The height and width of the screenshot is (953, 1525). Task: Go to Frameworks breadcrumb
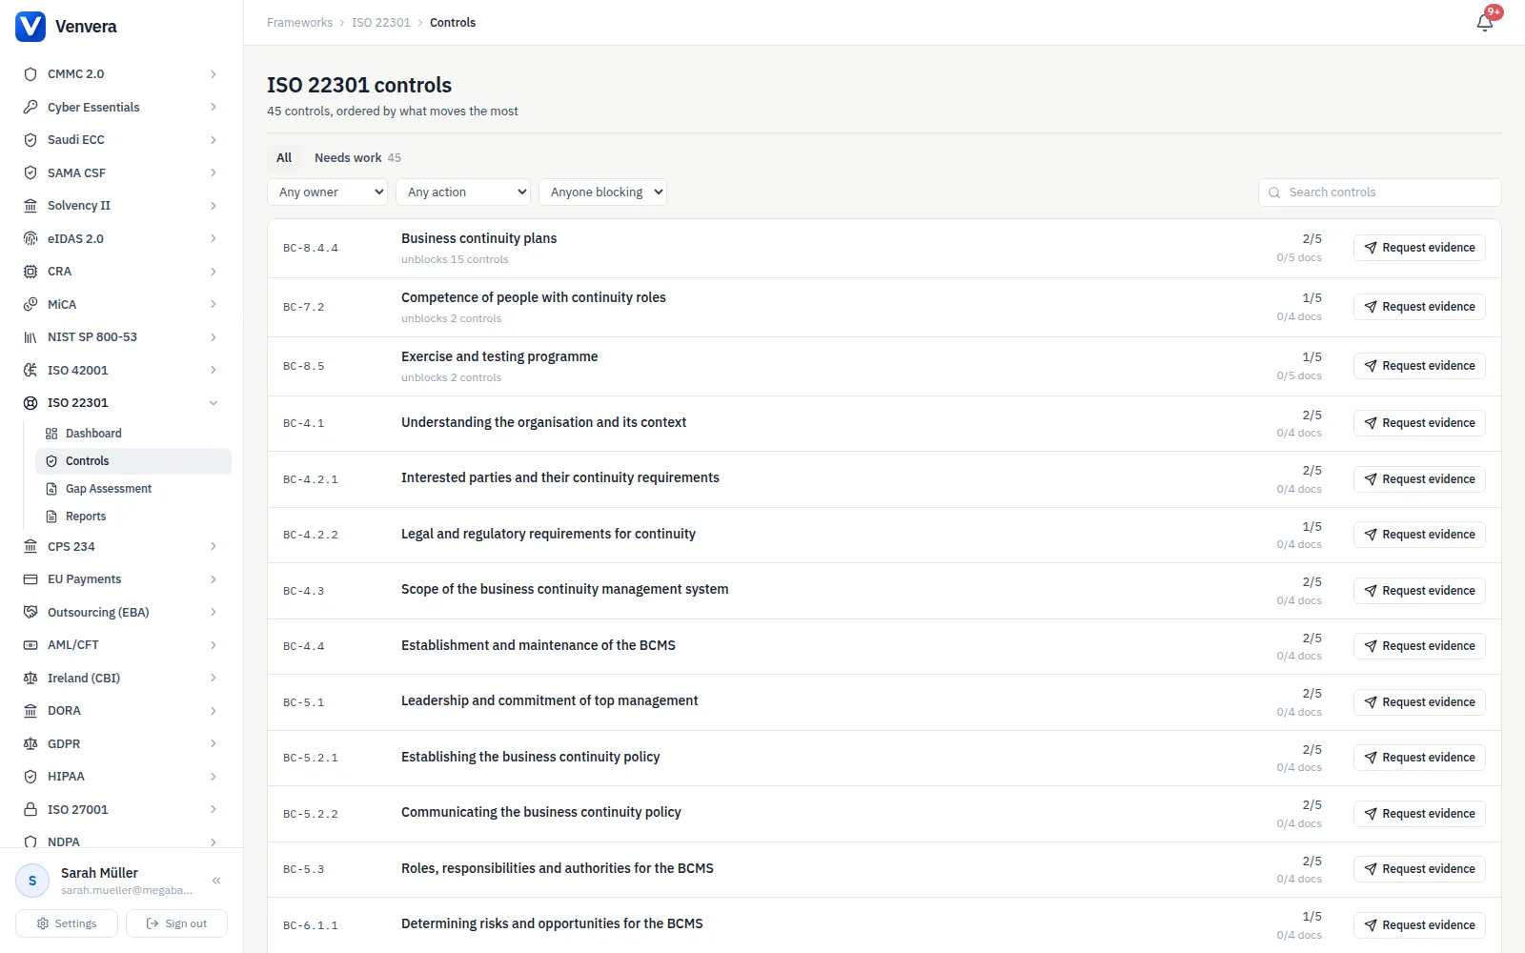click(x=299, y=23)
